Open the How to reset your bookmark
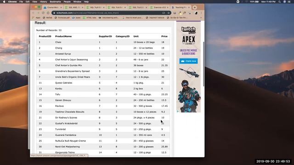 tap(132, 17)
